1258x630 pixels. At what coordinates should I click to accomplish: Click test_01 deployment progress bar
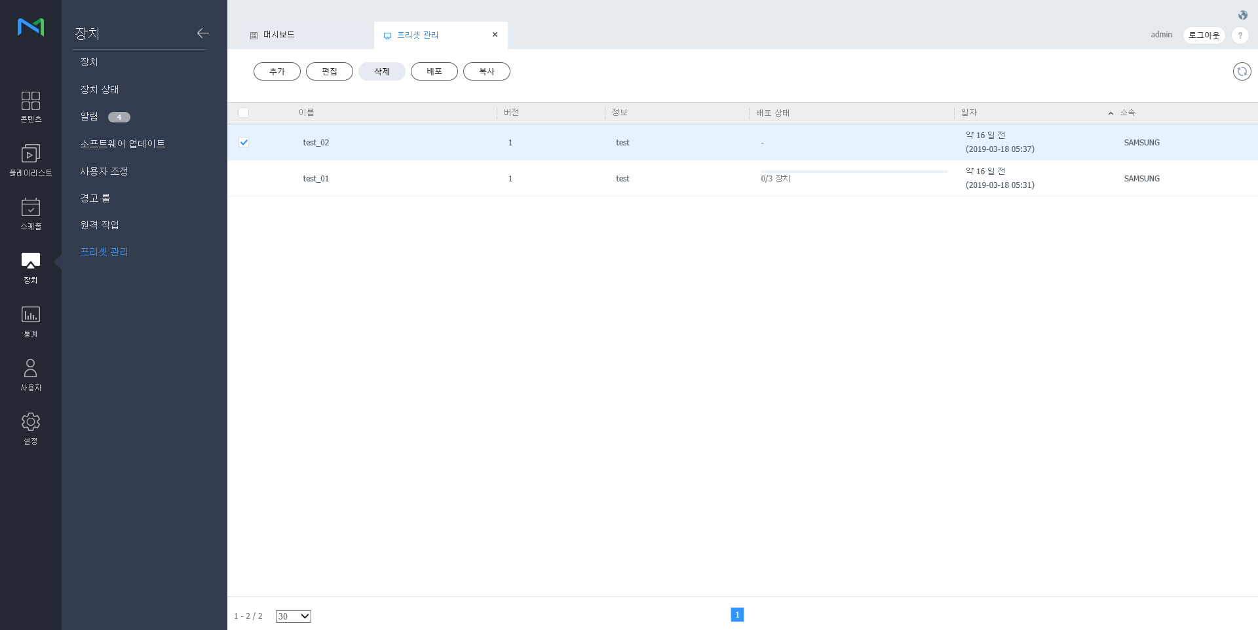(x=854, y=172)
